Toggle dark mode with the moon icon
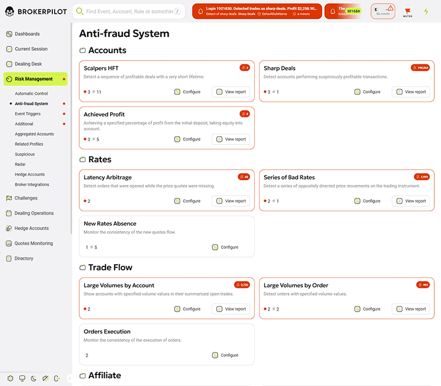This screenshot has width=441, height=386. [34, 379]
